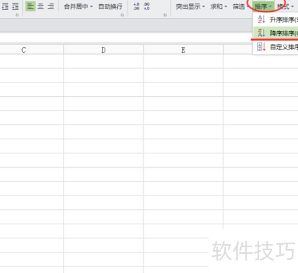The image size is (298, 273).
Task: Open alignment group dialog launcher
Action: tap(122, 15)
